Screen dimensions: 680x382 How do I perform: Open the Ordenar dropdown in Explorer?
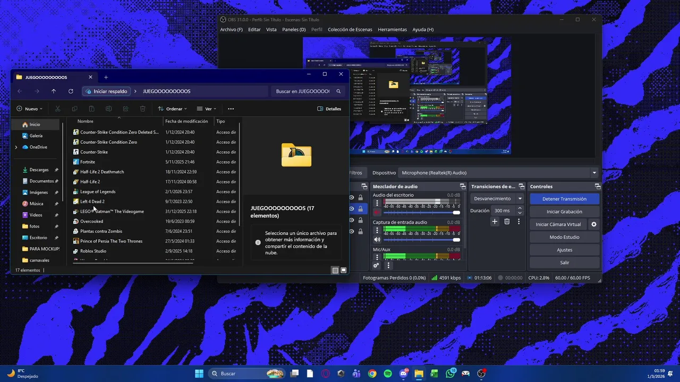pyautogui.click(x=173, y=109)
